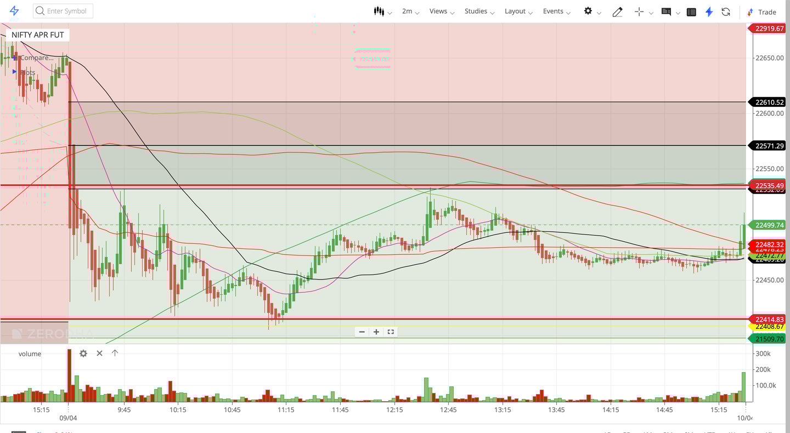Move volume panel up with arrow
790x433 pixels.
115,353
